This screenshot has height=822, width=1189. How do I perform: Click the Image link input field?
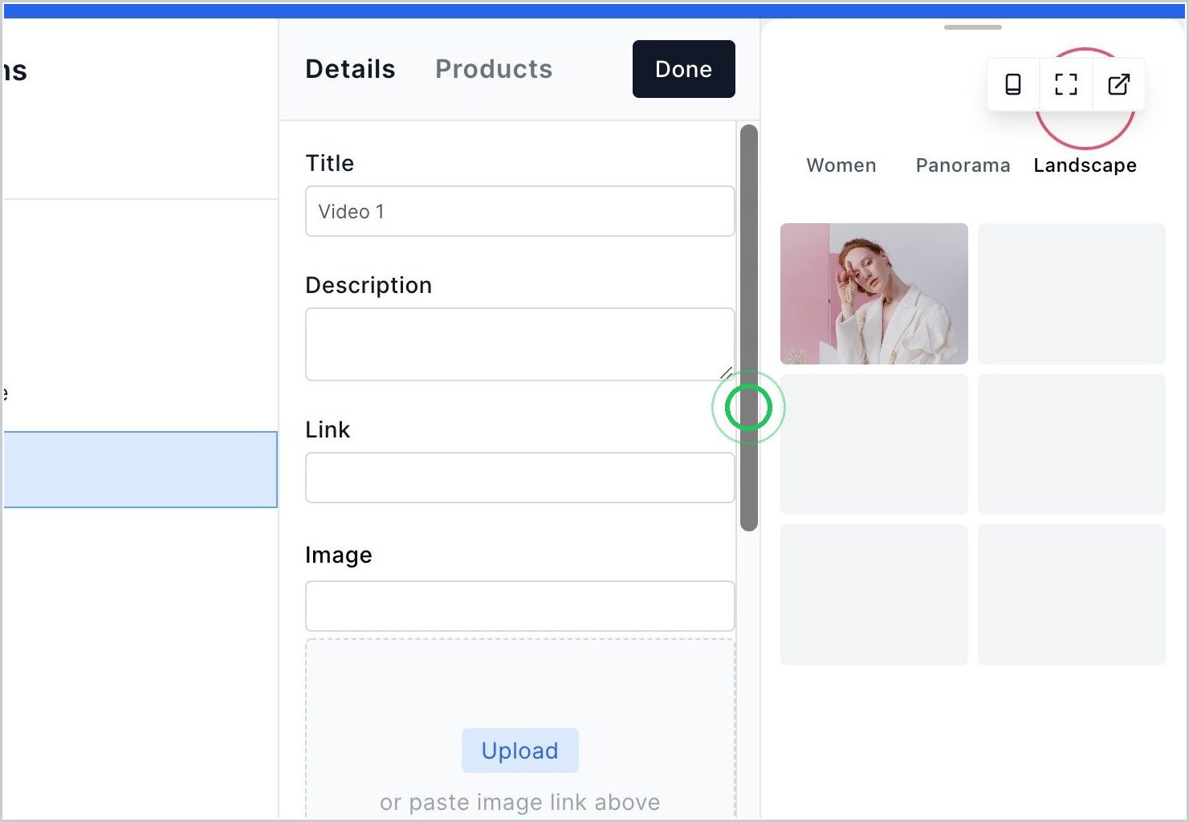(x=520, y=606)
